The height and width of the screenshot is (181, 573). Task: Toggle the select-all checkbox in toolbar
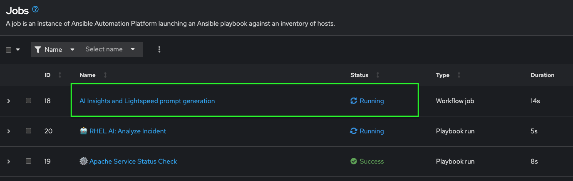pos(8,50)
